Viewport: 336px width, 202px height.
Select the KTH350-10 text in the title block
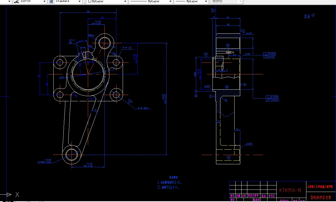[291, 190]
